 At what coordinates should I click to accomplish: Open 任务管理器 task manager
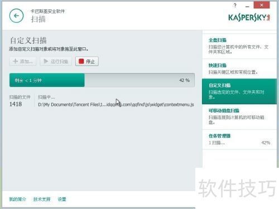(239, 139)
